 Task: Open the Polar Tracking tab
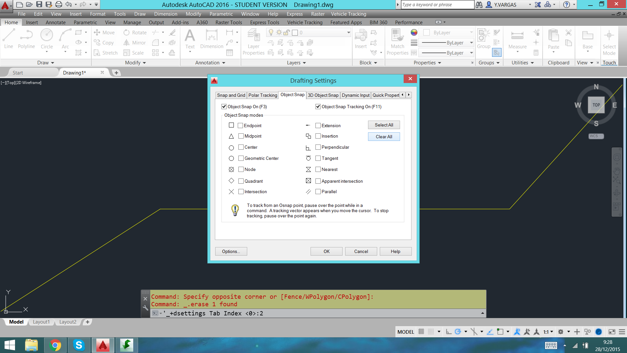[x=263, y=95]
